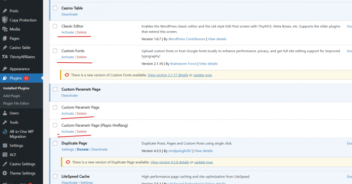View version 4.5.8 details link

[x=170, y=162]
